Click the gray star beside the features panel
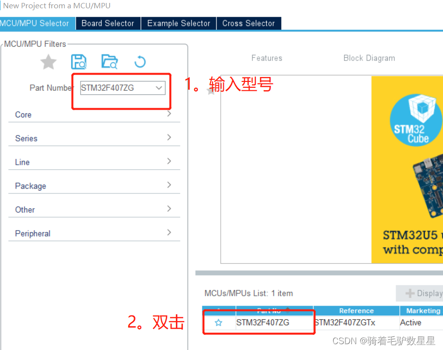The image size is (443, 350). [211, 91]
